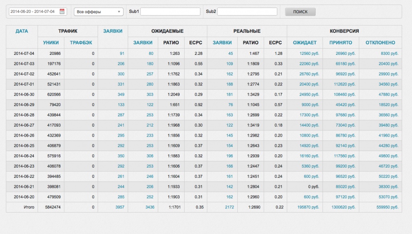Open requests count 331 for 2014-07-01
This screenshot has width=412, height=234.
tap(121, 84)
